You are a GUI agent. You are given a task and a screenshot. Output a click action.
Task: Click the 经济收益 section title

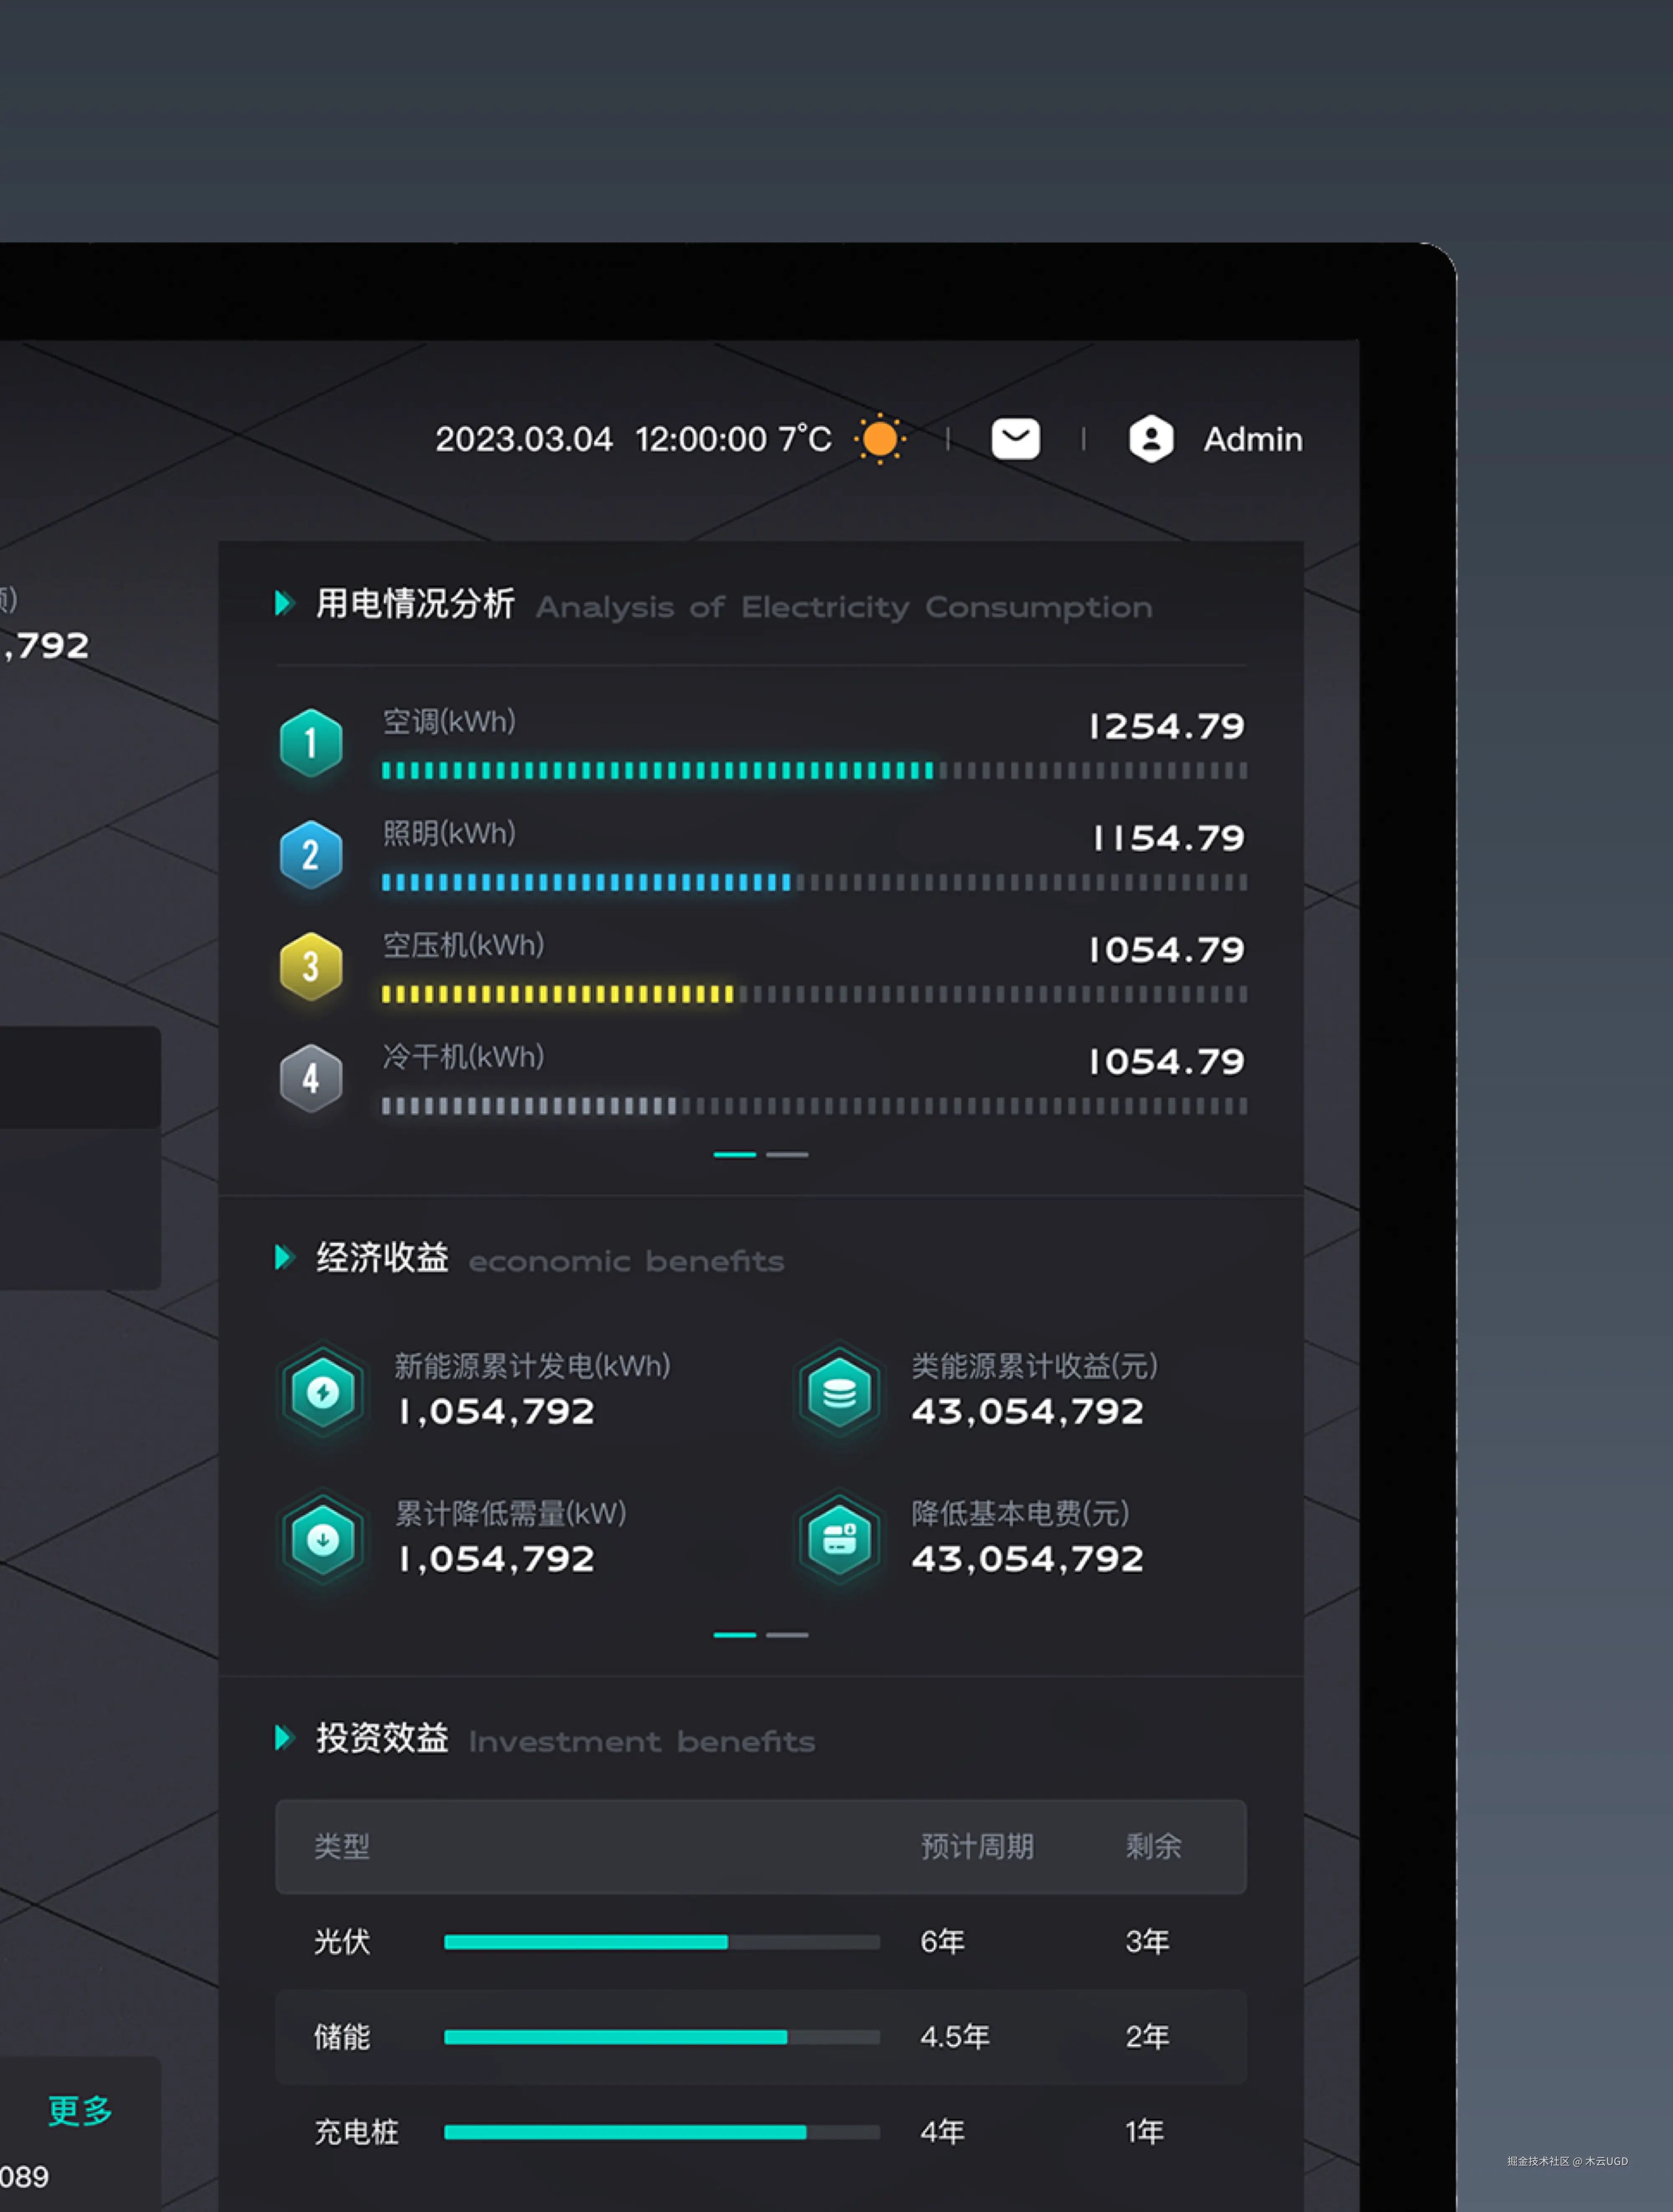click(x=382, y=1257)
